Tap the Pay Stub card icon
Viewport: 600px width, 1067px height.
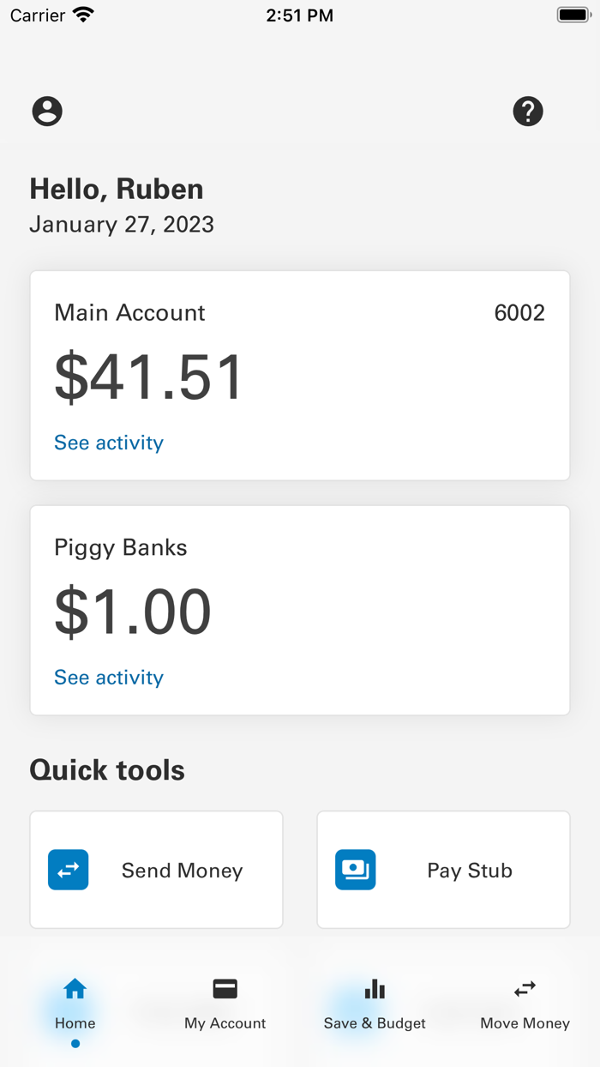point(356,869)
